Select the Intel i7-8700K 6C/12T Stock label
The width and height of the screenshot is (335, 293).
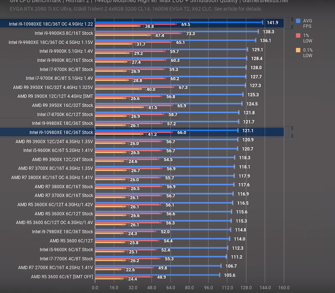[65, 115]
